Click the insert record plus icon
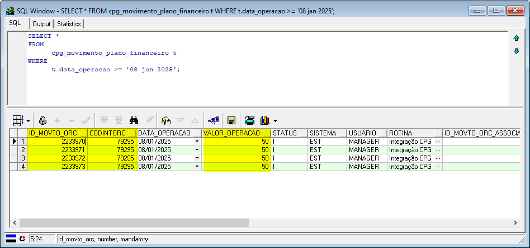The width and height of the screenshot is (530, 248). [58, 120]
